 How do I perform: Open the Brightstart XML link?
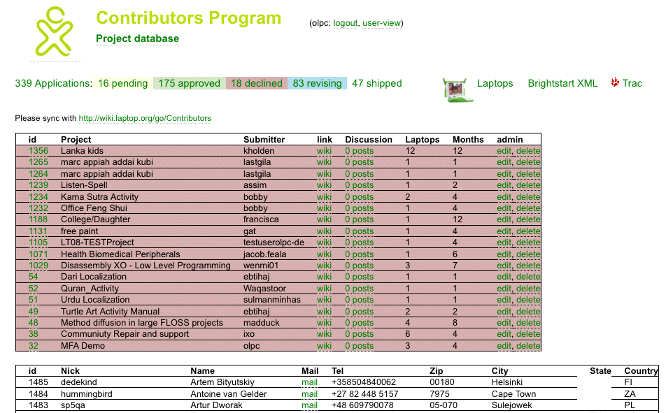562,83
